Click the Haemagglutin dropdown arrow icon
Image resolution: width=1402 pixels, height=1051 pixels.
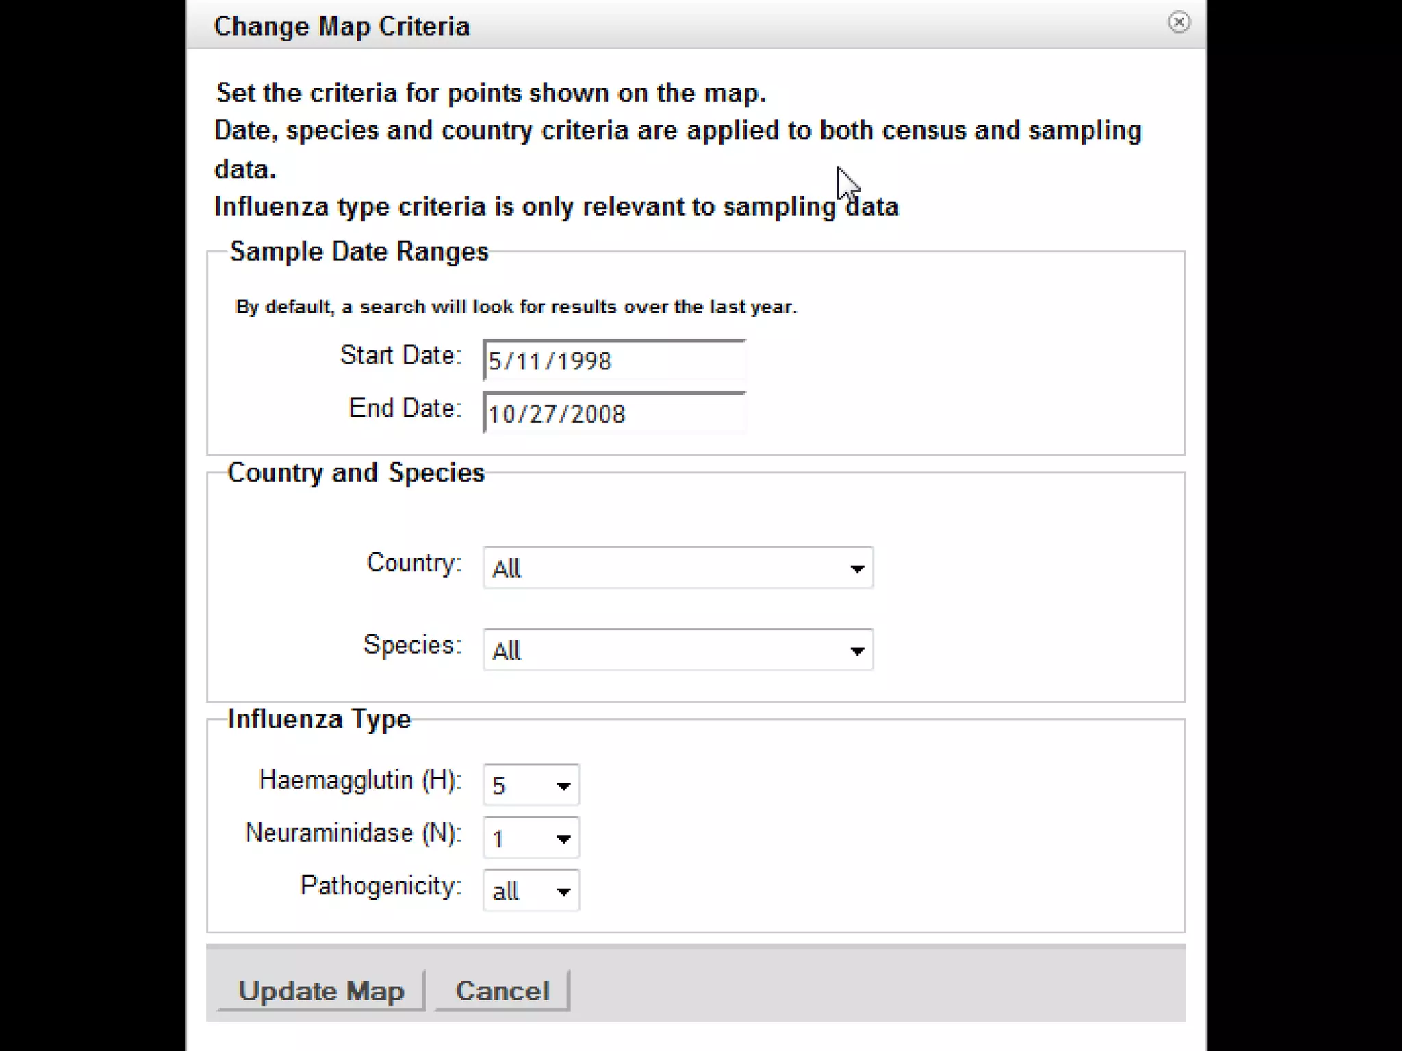[x=563, y=786]
